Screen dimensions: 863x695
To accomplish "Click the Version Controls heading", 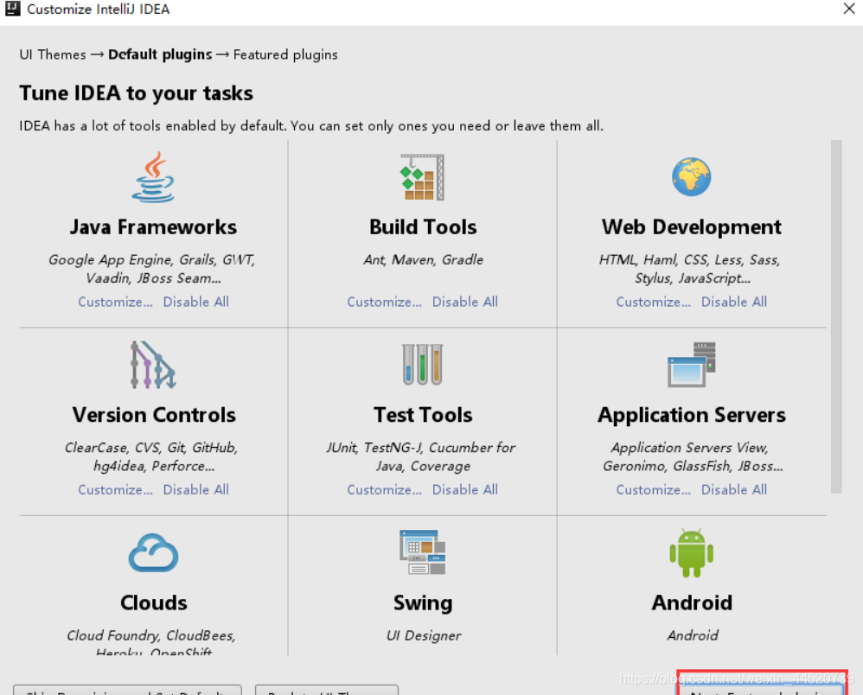I will [x=154, y=415].
